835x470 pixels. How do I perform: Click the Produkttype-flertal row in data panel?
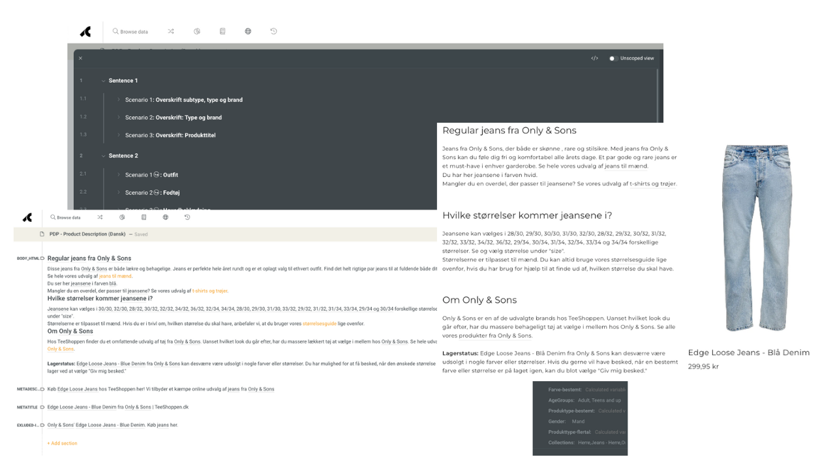coord(586,432)
